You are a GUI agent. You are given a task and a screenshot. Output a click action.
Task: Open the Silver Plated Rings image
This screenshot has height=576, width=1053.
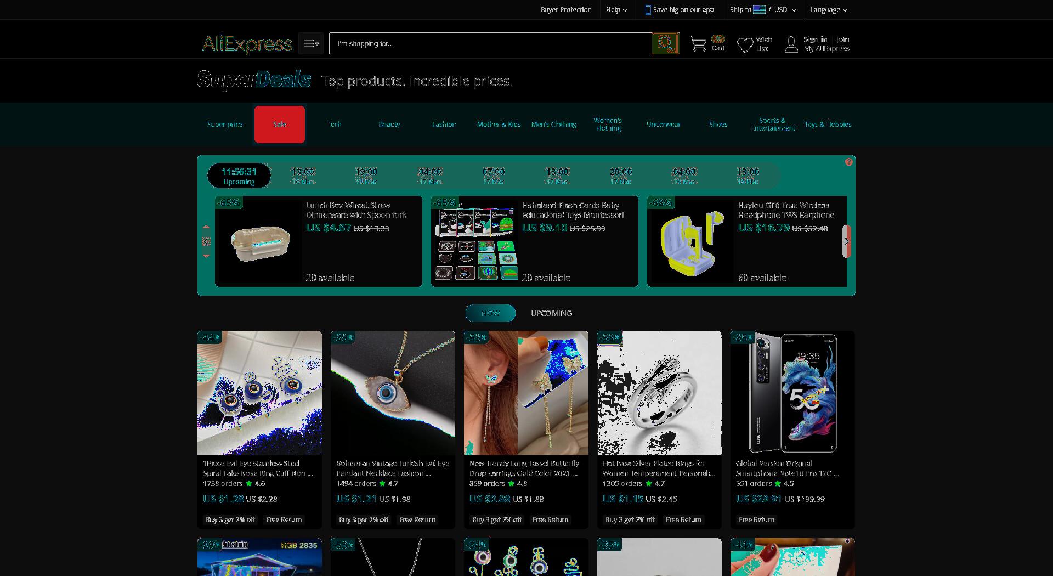pyautogui.click(x=659, y=393)
